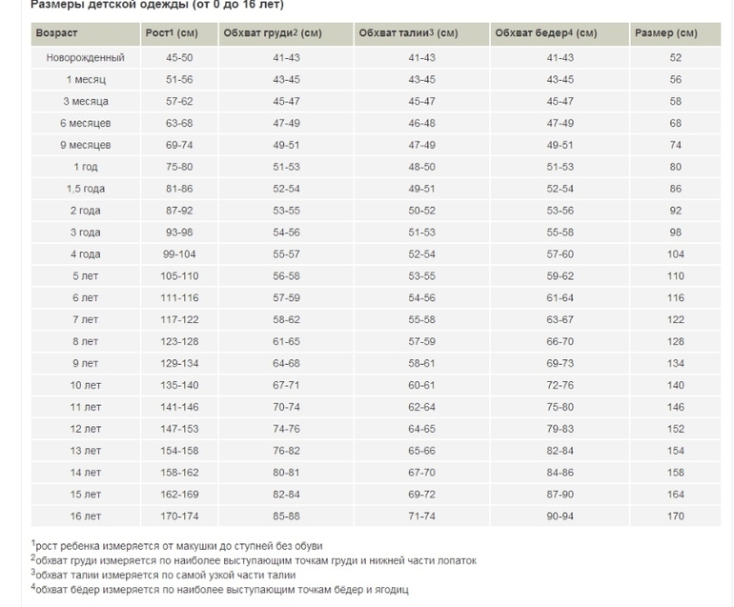Click the 'Возраст' column header
This screenshot has width=734, height=607.
pyautogui.click(x=56, y=33)
